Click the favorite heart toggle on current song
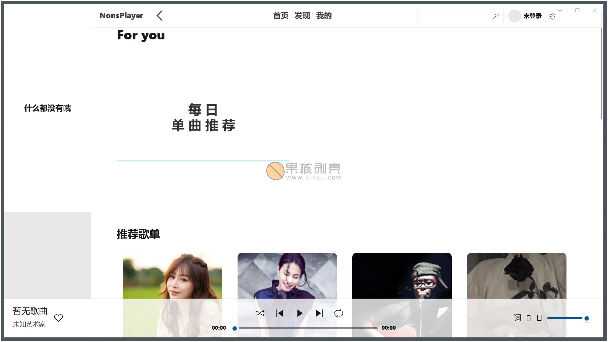Screen dimensions: 608x342 59,318
